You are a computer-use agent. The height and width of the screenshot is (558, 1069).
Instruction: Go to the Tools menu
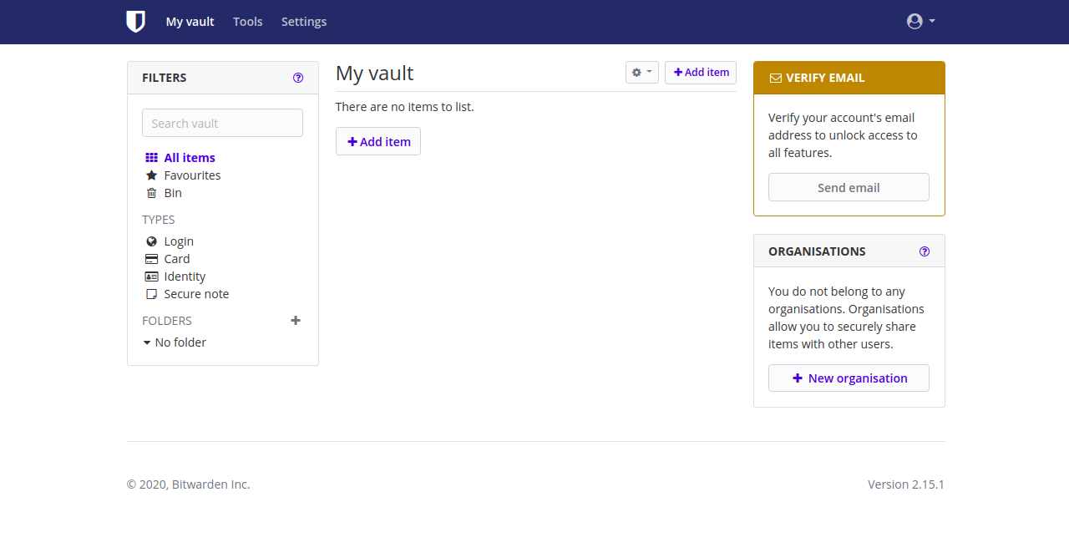[247, 22]
